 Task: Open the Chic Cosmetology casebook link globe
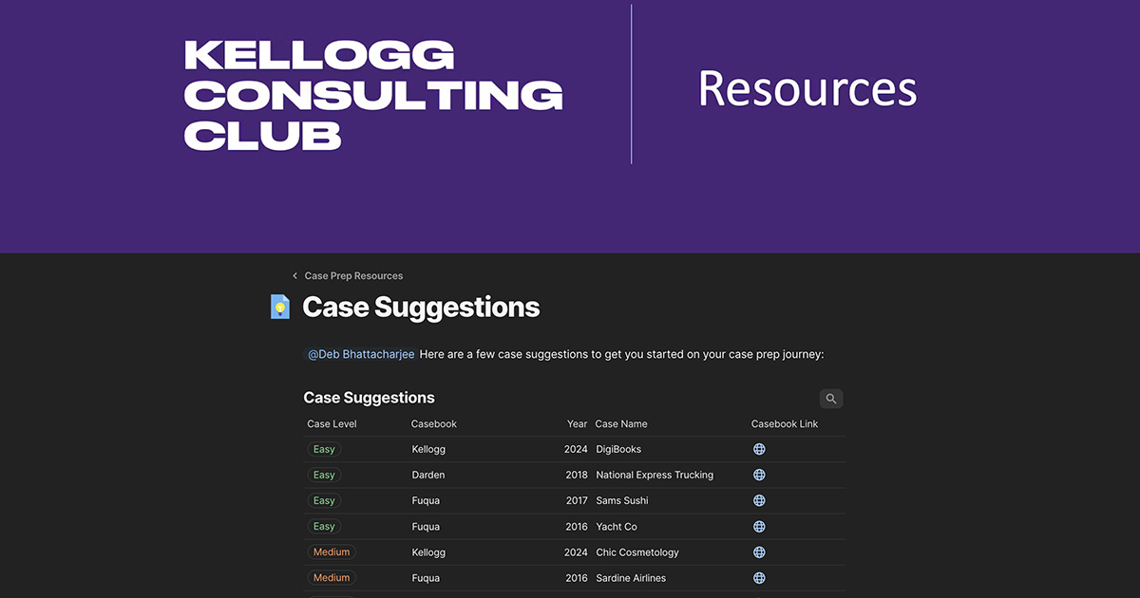[759, 551]
